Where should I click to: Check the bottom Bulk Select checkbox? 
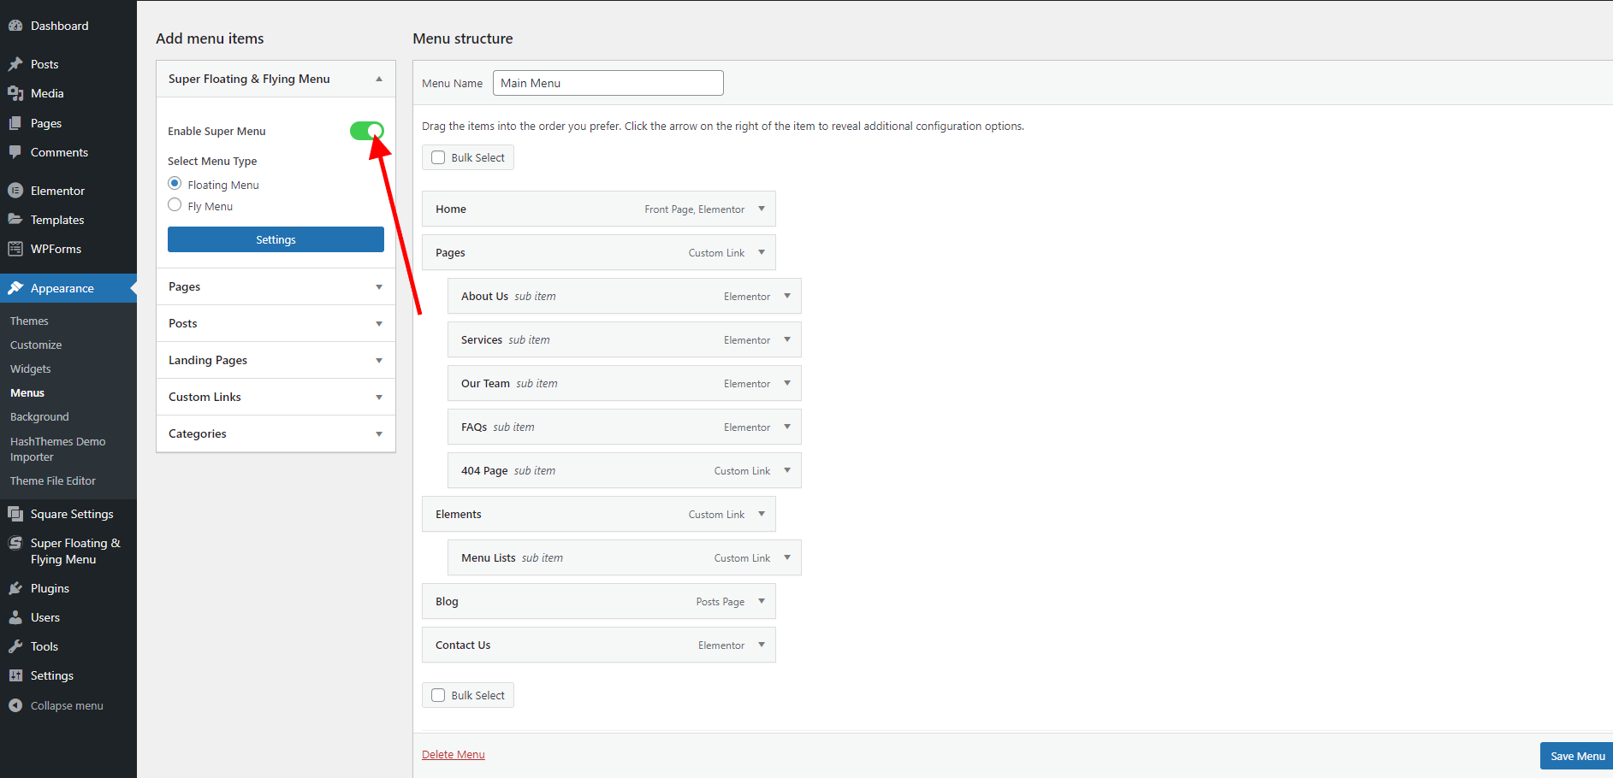click(438, 695)
